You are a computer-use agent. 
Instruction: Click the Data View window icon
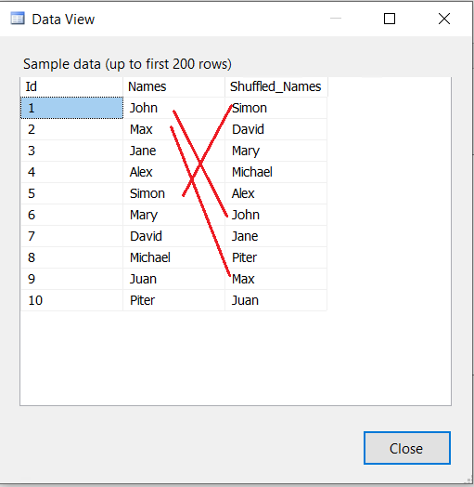(18, 19)
